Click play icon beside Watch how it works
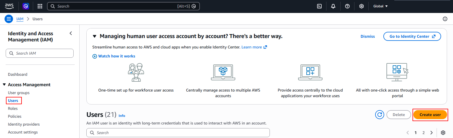The height and width of the screenshot is (138, 453). [x=95, y=56]
